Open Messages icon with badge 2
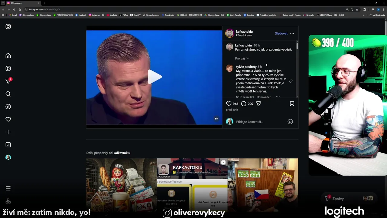The width and height of the screenshot is (387, 218). 8,81
